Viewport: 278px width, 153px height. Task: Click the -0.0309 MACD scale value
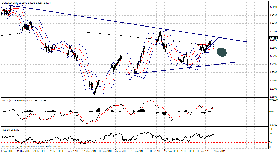pos(273,125)
